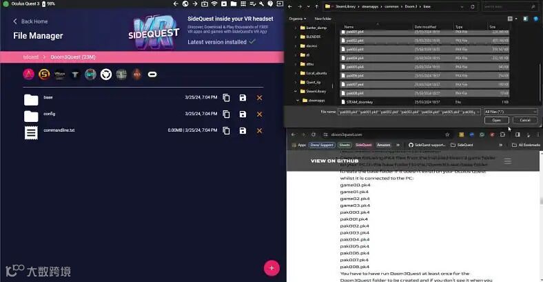543x282 pixels.
Task: Open the wireless connection wifi icon in SideQuest
Action: [x=214, y=4]
